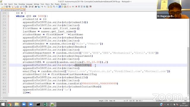Toggle the Word wrap toolbar button

[x=54, y=7]
